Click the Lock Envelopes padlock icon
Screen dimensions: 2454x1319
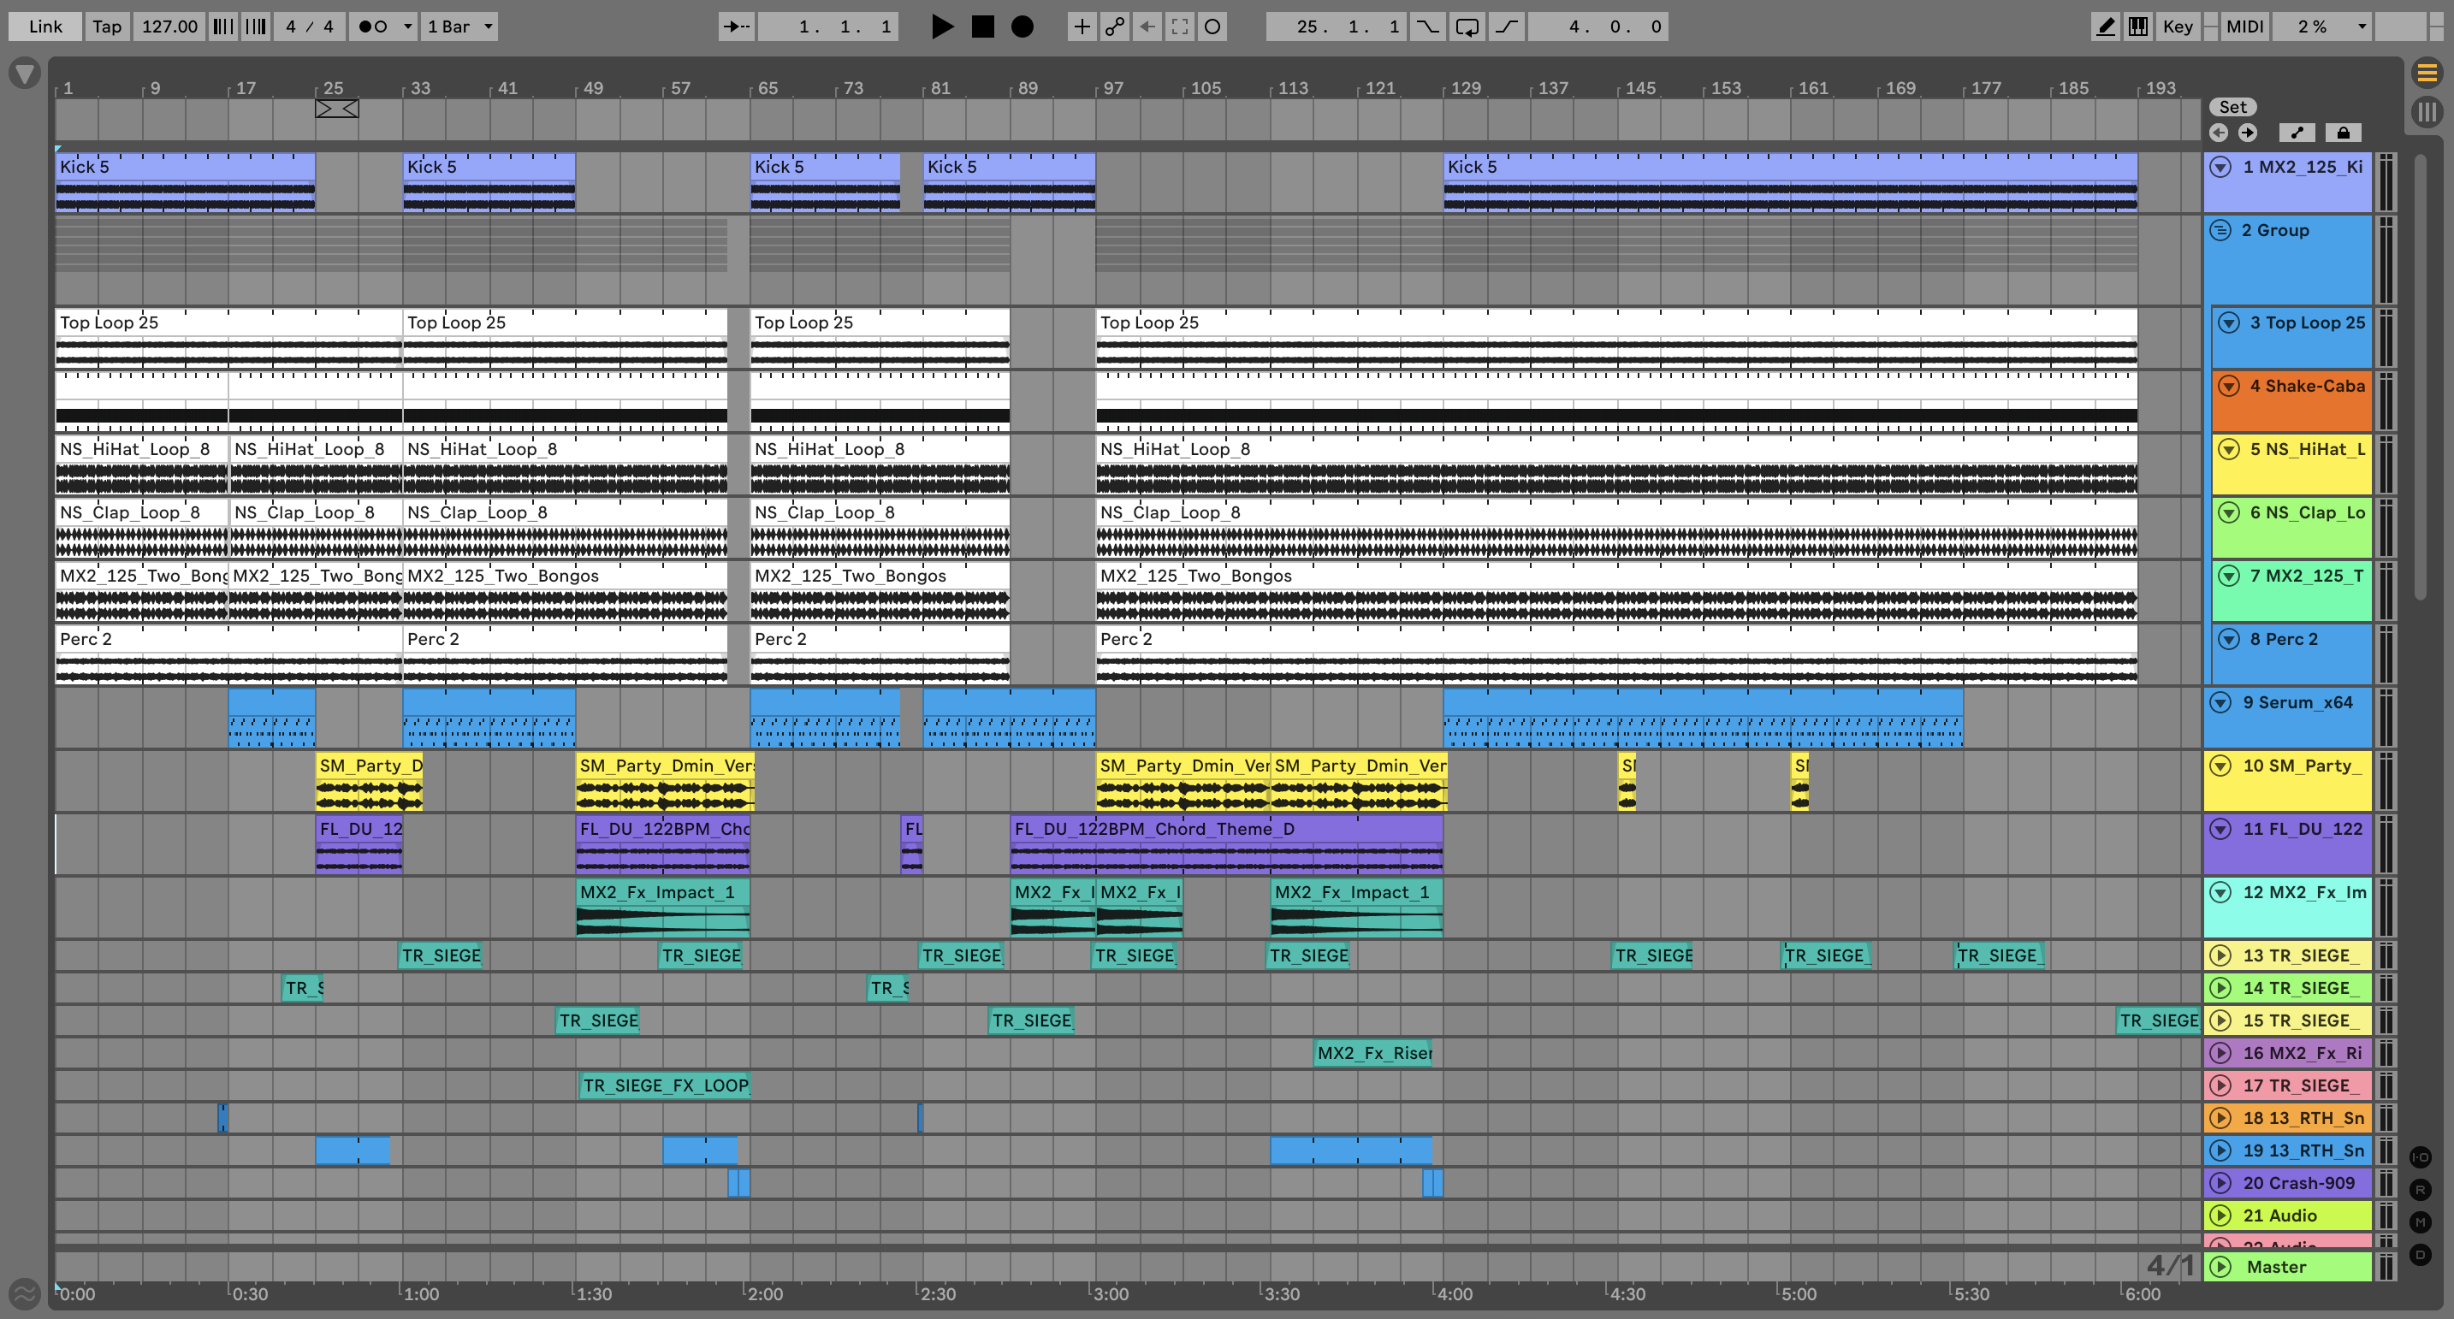click(x=2343, y=133)
